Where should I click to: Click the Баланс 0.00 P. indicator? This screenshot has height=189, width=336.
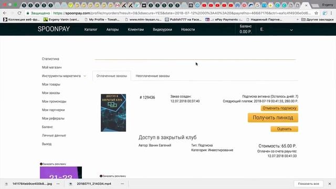coord(246,29)
